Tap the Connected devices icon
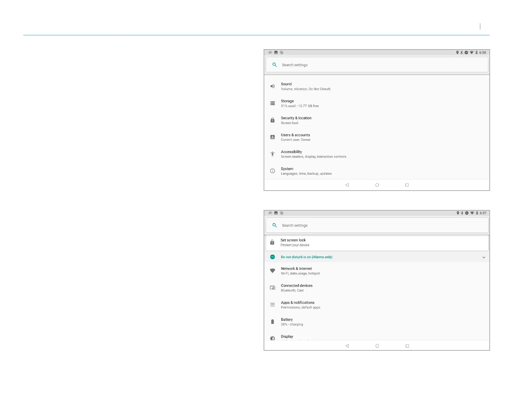Image resolution: width=513 pixels, height=396 pixels. [272, 288]
